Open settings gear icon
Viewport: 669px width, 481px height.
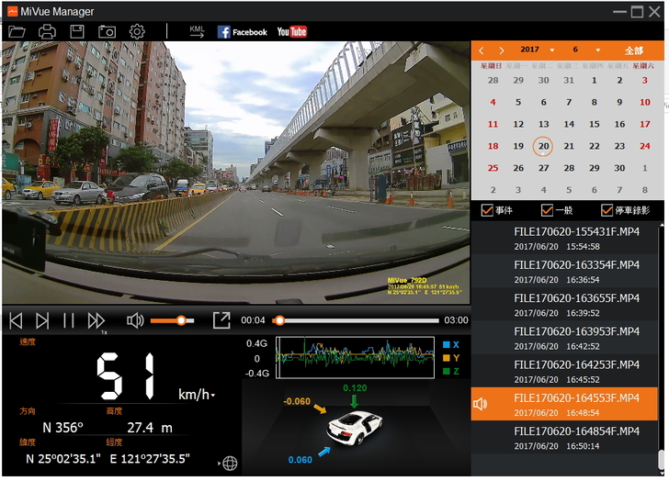(137, 32)
